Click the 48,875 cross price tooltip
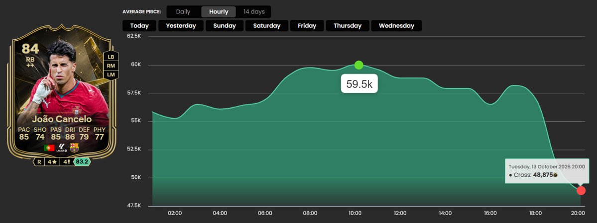Image resolution: width=597 pixels, height=223 pixels. pyautogui.click(x=546, y=171)
